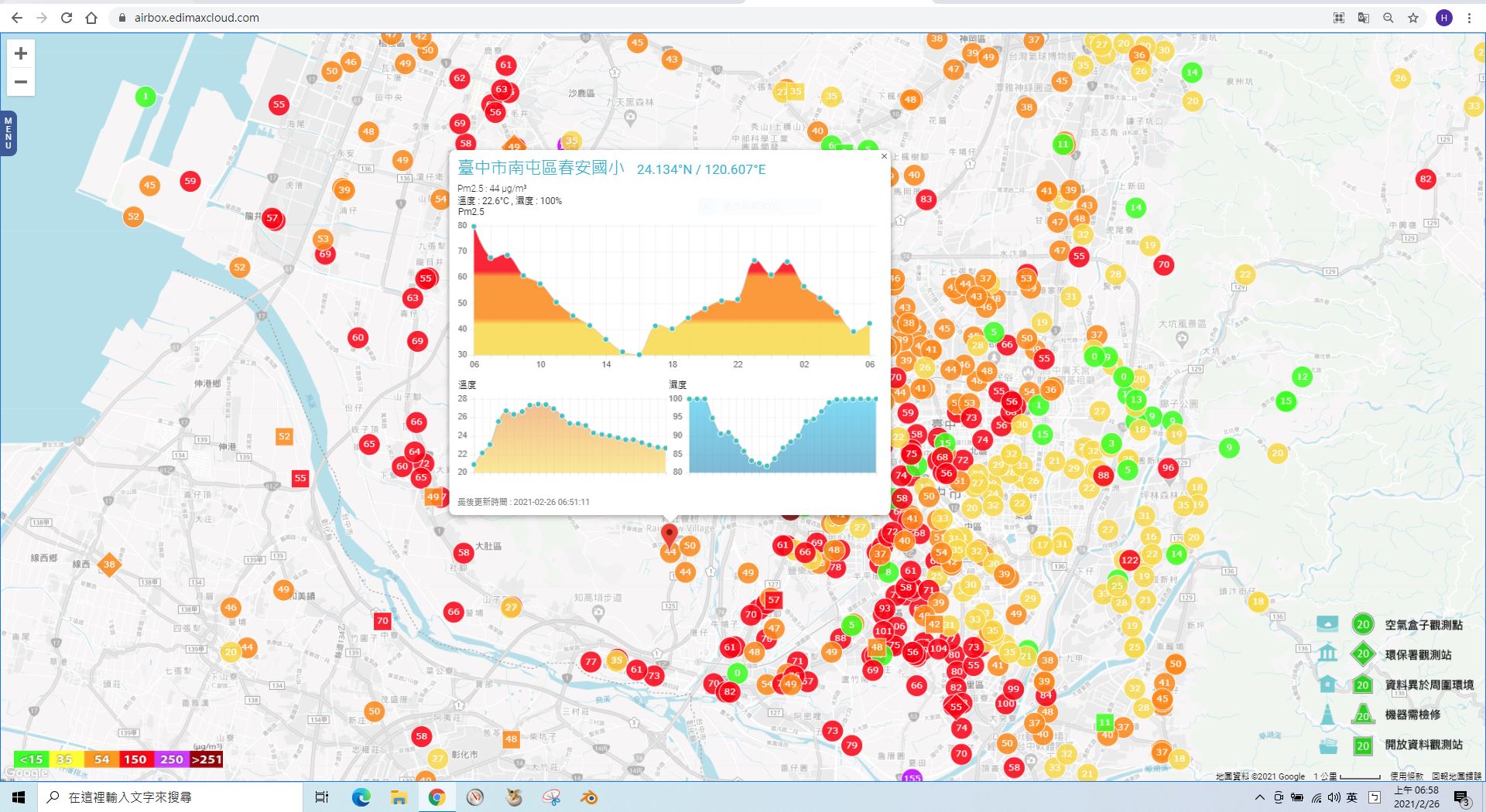Viewport: 1486px width, 812px height.
Task: Select the red 62 sensor marker
Action: click(x=460, y=77)
